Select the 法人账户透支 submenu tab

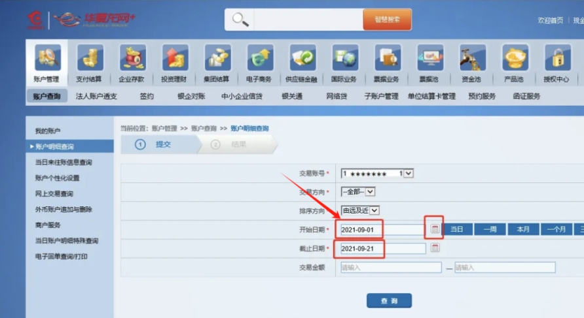96,96
